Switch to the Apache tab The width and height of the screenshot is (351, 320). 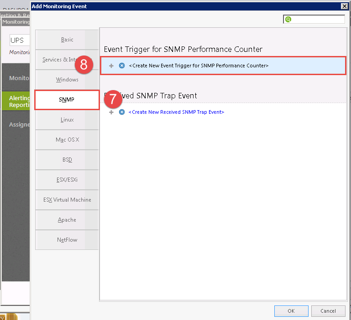pyautogui.click(x=67, y=220)
